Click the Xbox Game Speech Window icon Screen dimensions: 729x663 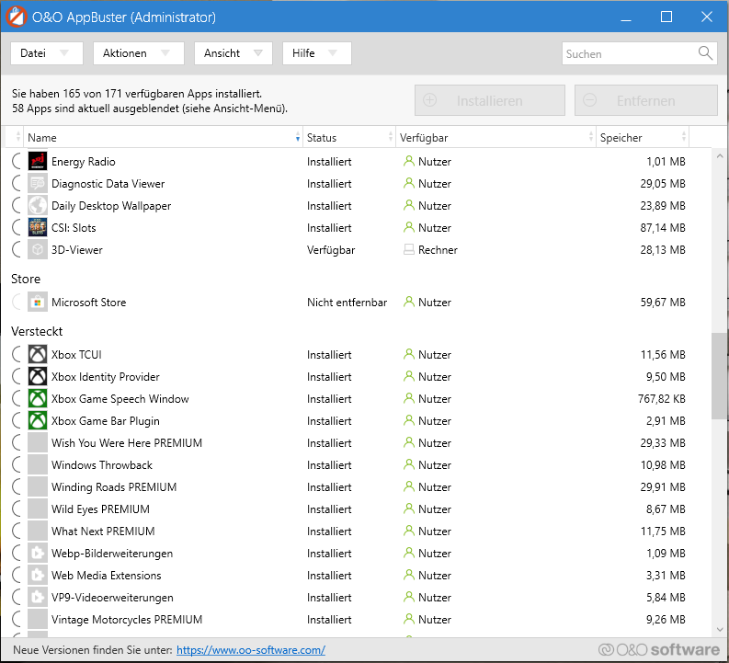point(38,399)
